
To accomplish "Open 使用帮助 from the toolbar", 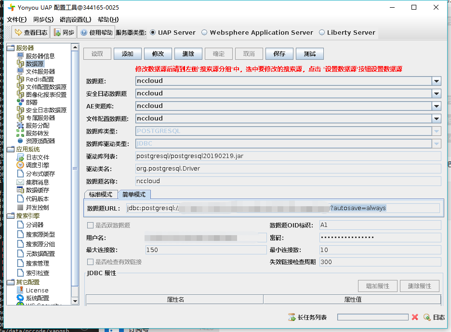I will coord(96,32).
